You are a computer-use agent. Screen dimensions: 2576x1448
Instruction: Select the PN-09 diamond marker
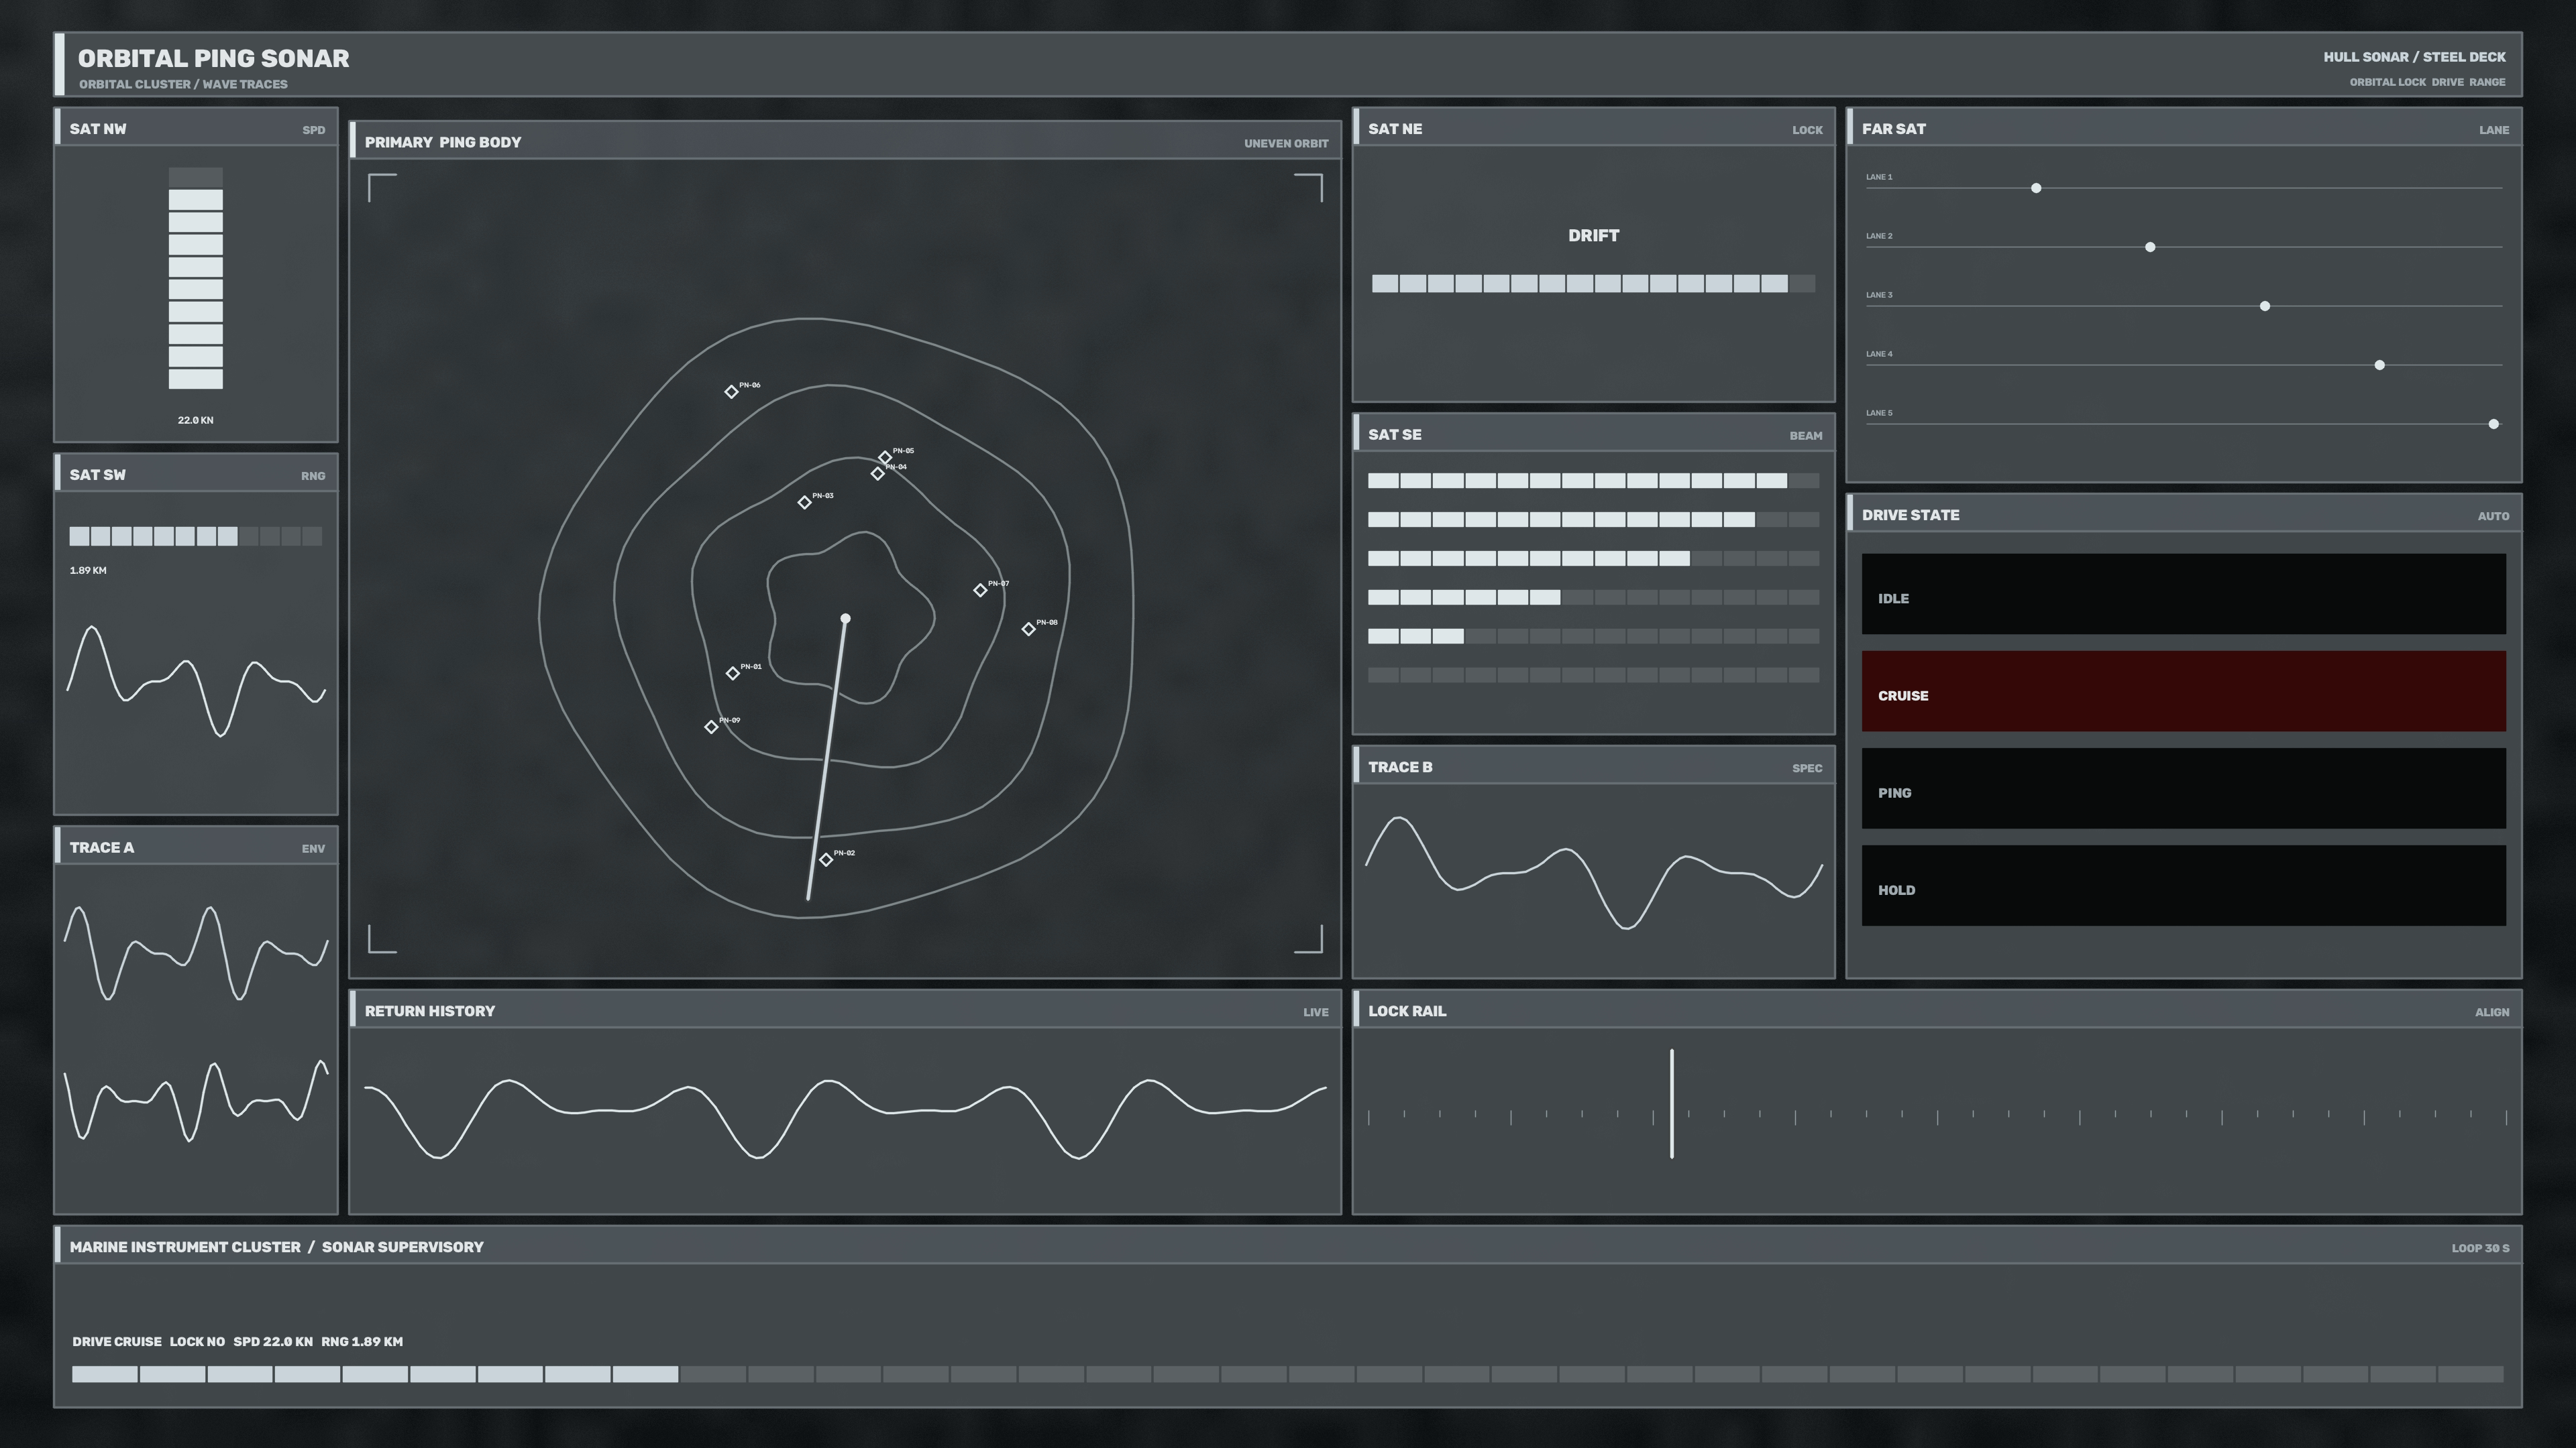(x=711, y=727)
